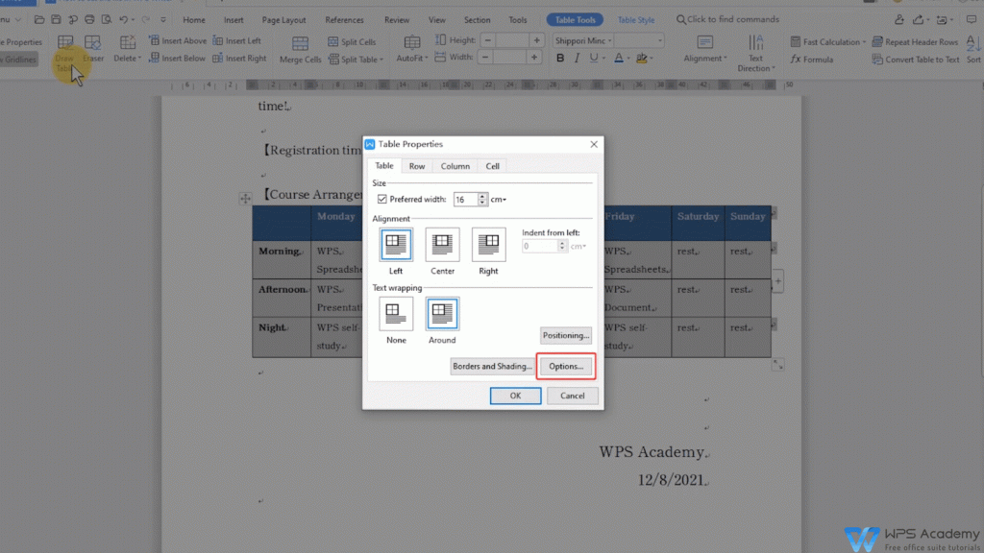Viewport: 984px width, 553px height.
Task: Click the Undo arrow
Action: pyautogui.click(x=124, y=20)
